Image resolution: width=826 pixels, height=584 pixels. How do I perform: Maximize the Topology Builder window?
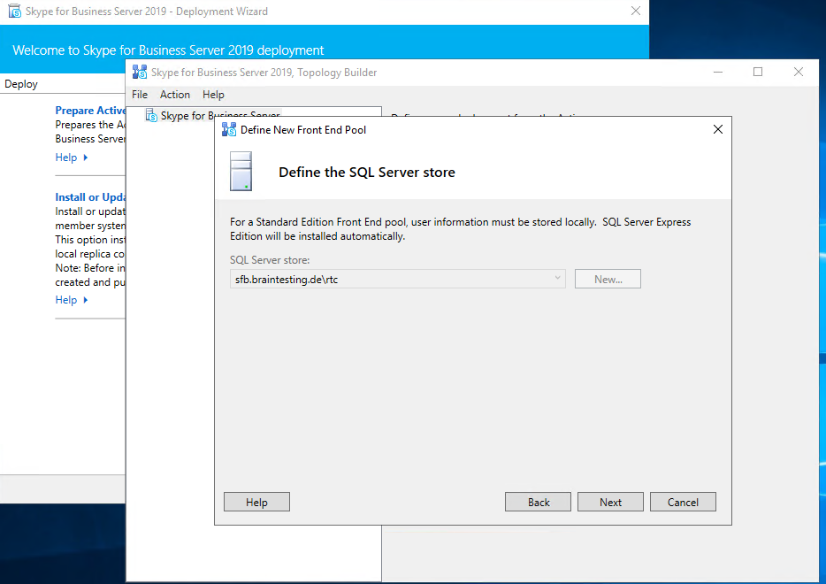pos(758,73)
